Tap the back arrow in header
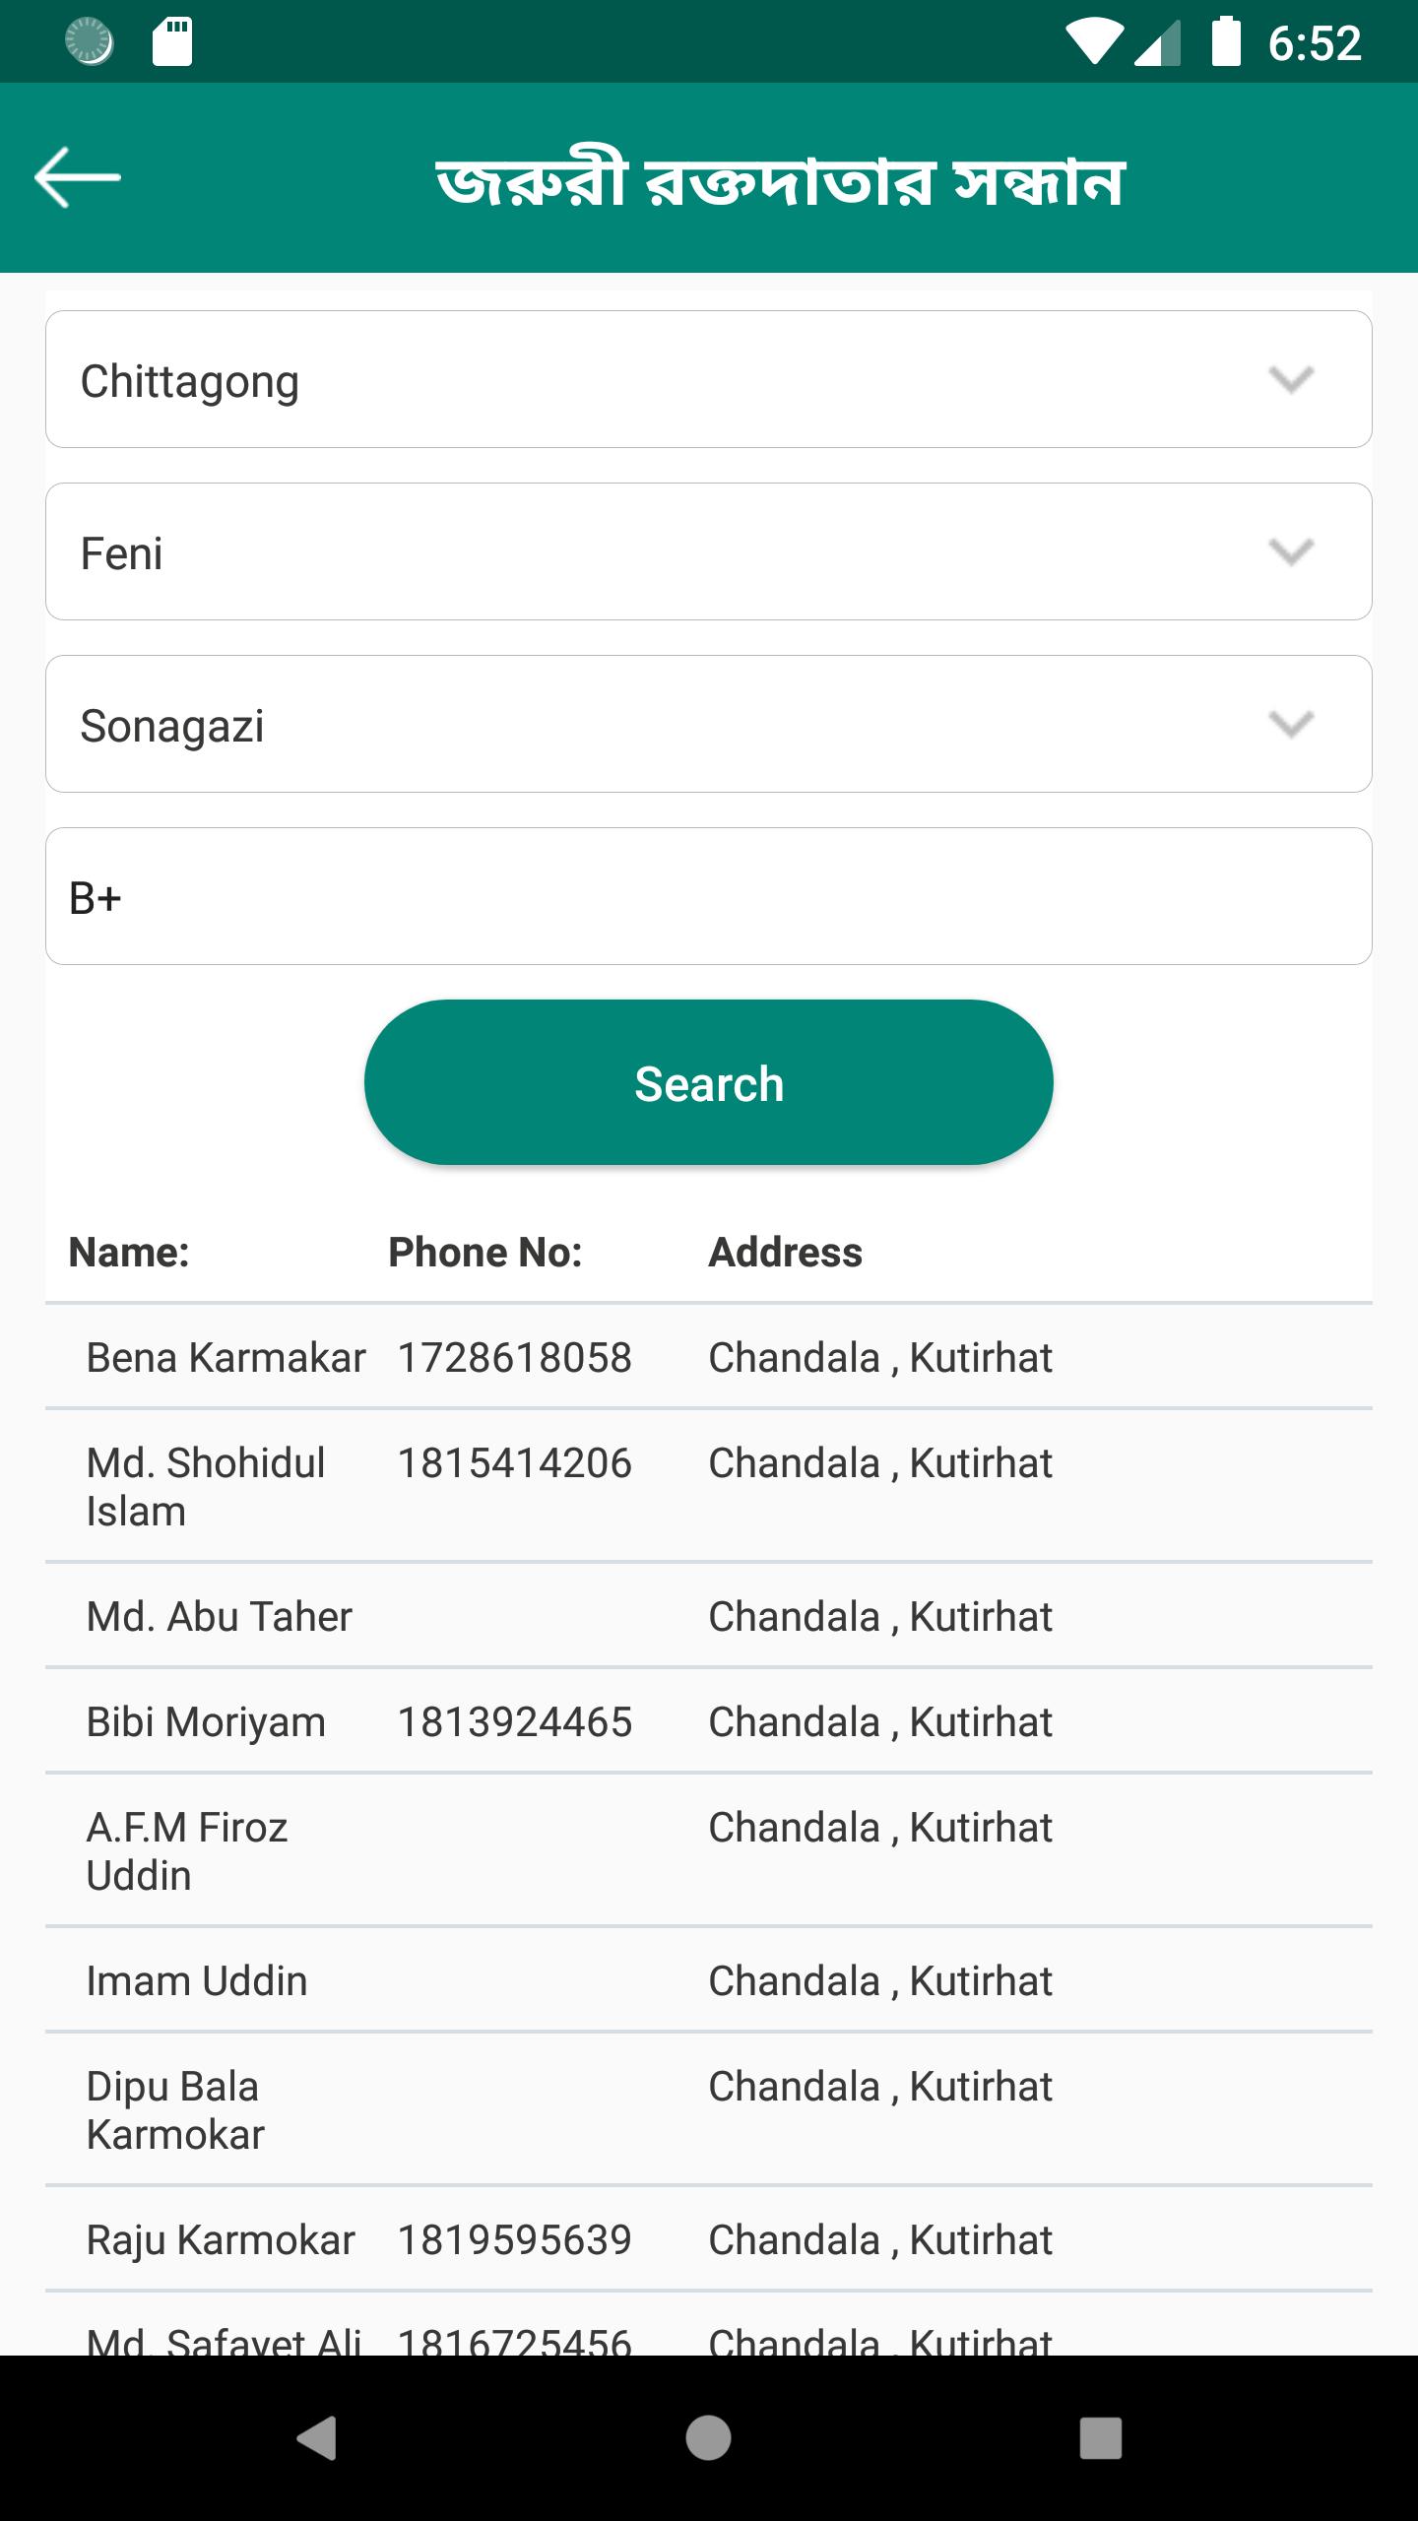This screenshot has height=2521, width=1418. tap(77, 177)
